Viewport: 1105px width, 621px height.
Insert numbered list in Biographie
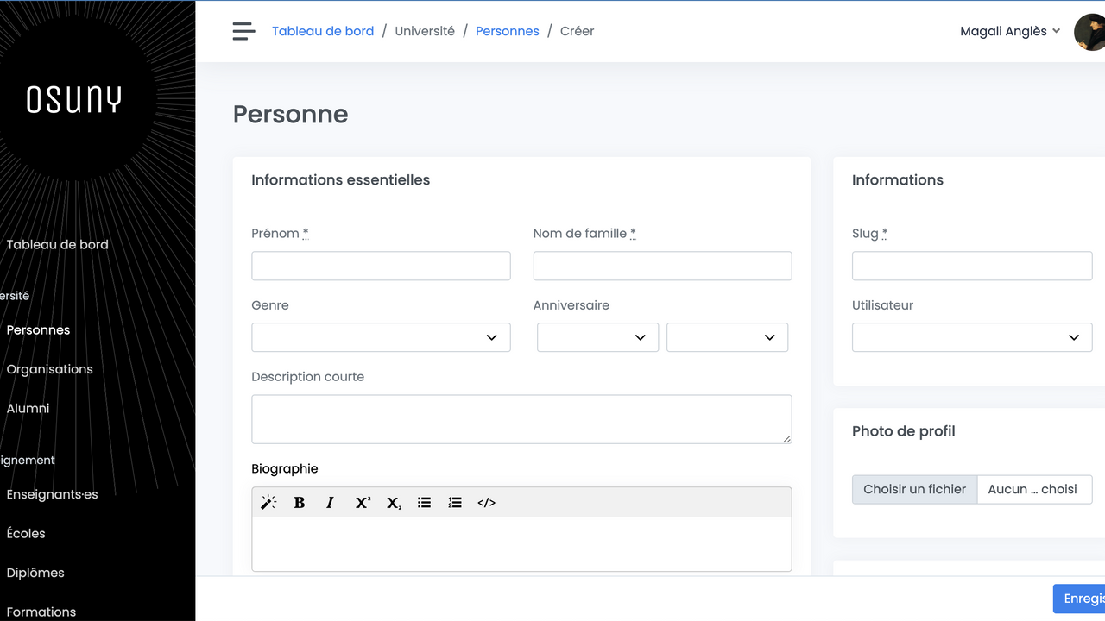click(455, 503)
